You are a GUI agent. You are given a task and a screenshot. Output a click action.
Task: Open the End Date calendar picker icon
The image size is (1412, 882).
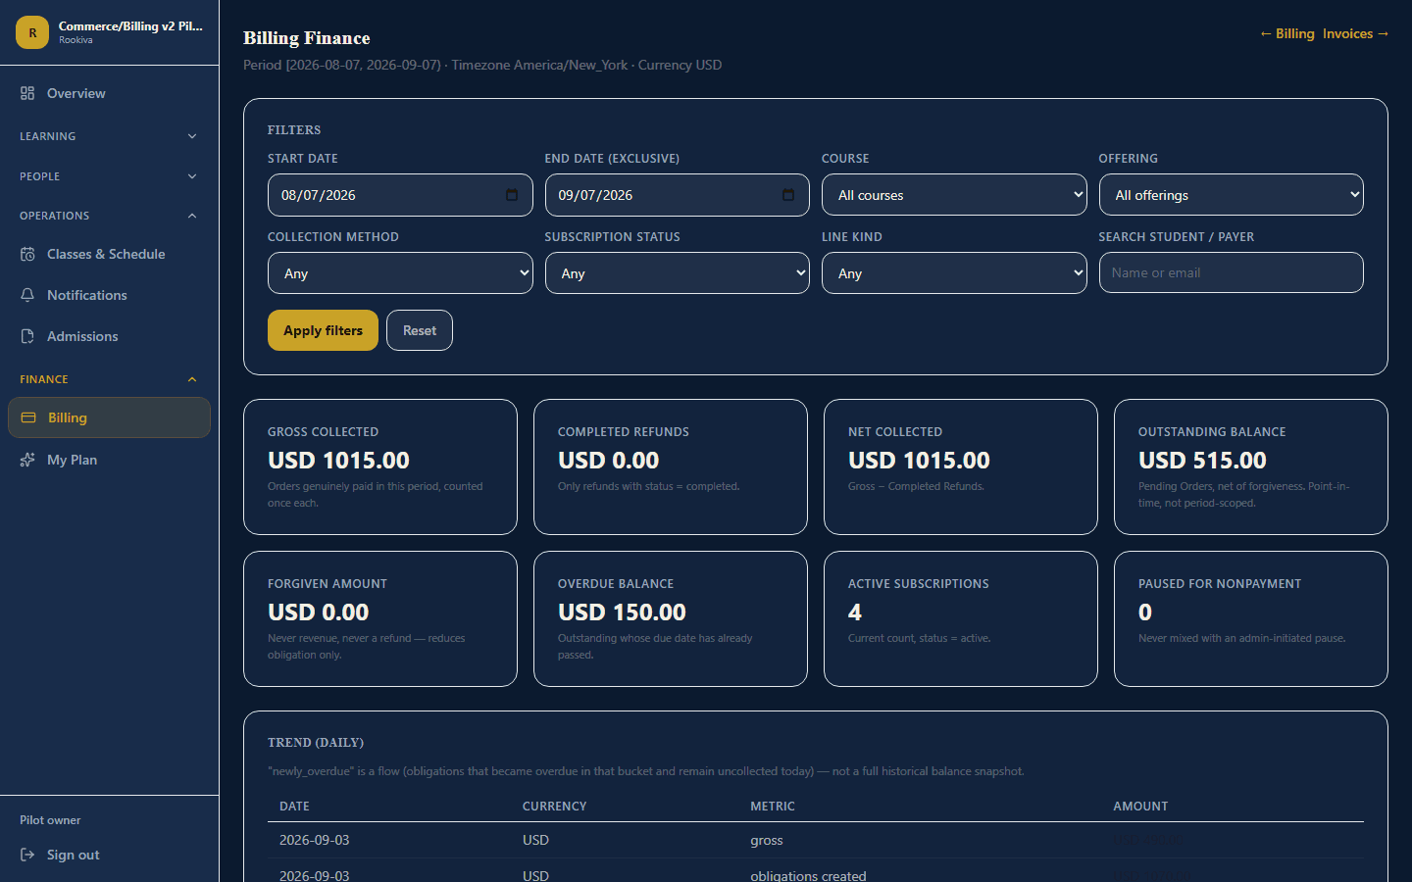click(x=788, y=195)
